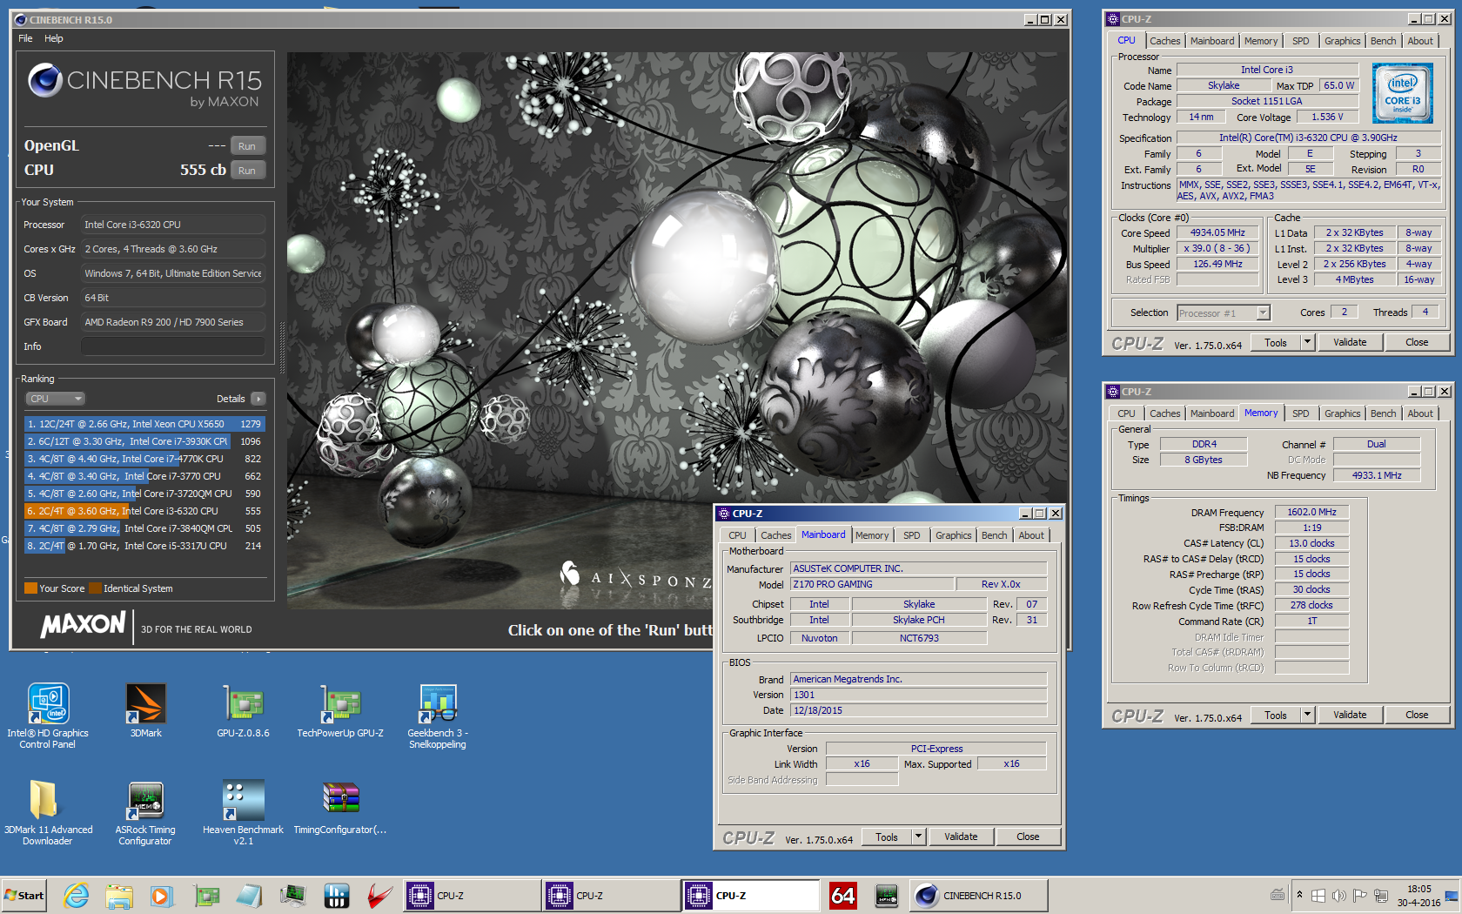Screen dimensions: 1462x914
Task: Open the 3DMark desktop shortcut
Action: click(x=145, y=709)
